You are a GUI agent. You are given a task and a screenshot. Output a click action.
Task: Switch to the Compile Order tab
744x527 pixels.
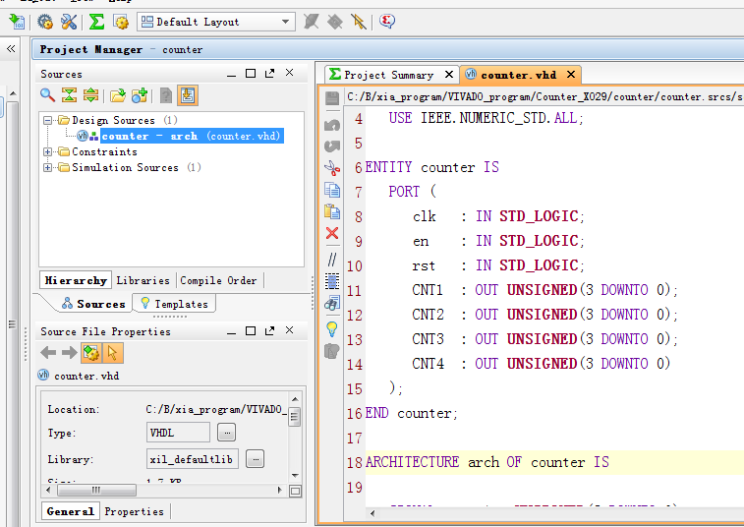tap(218, 280)
